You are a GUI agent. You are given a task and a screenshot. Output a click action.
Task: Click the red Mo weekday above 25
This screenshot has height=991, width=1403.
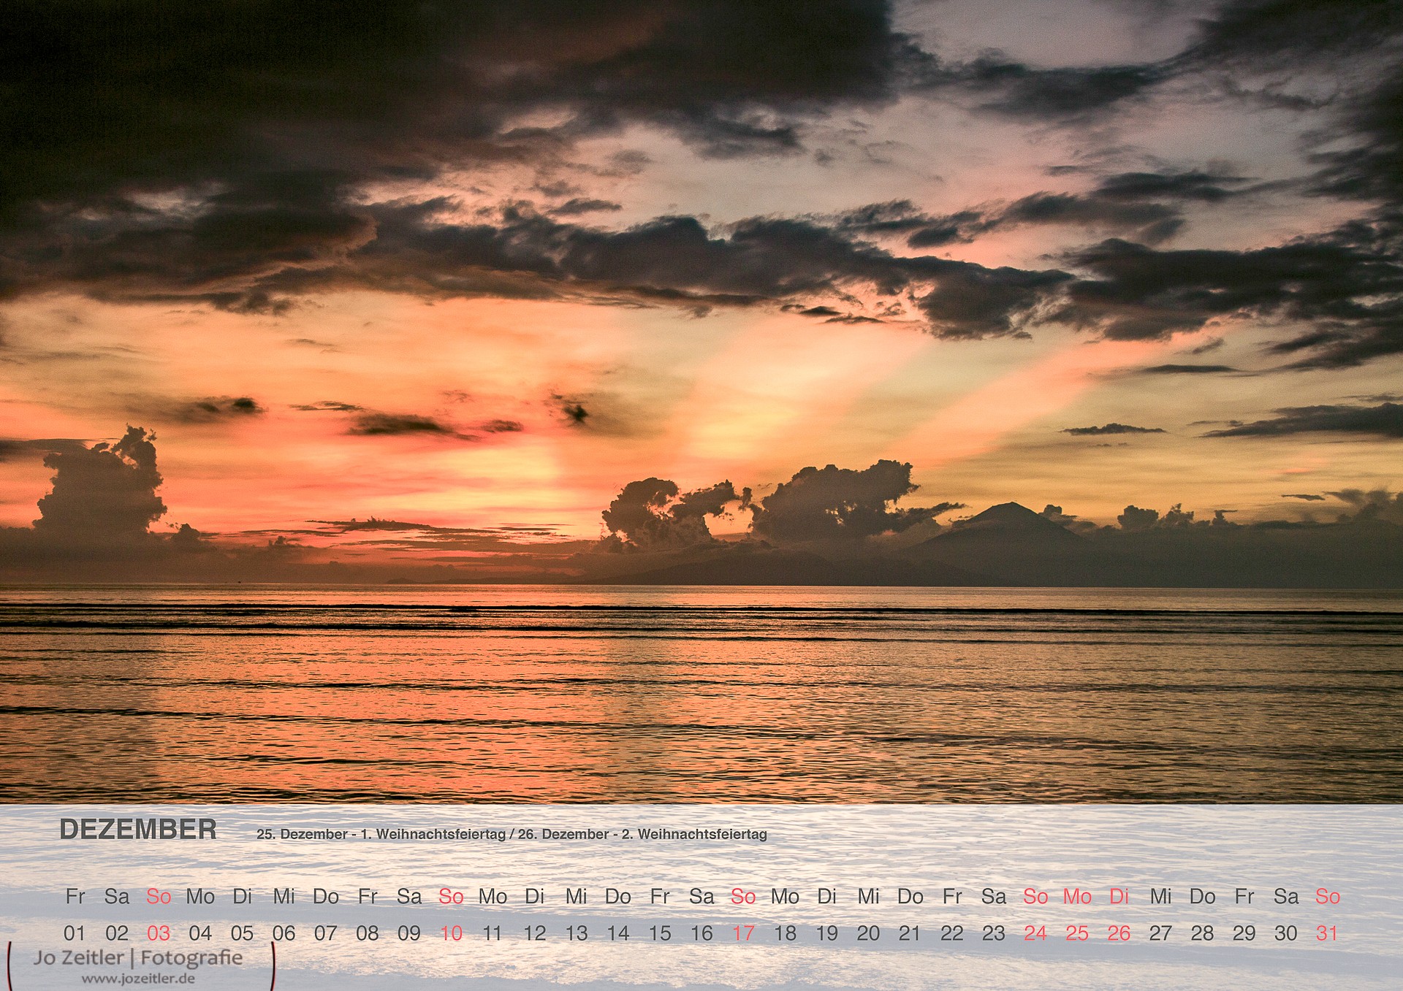pyautogui.click(x=1077, y=896)
